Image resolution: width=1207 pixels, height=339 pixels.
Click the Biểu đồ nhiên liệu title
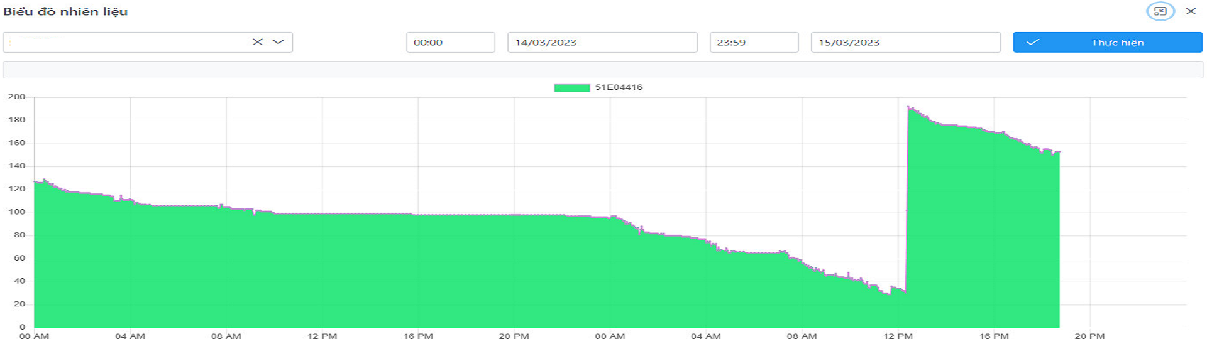65,11
